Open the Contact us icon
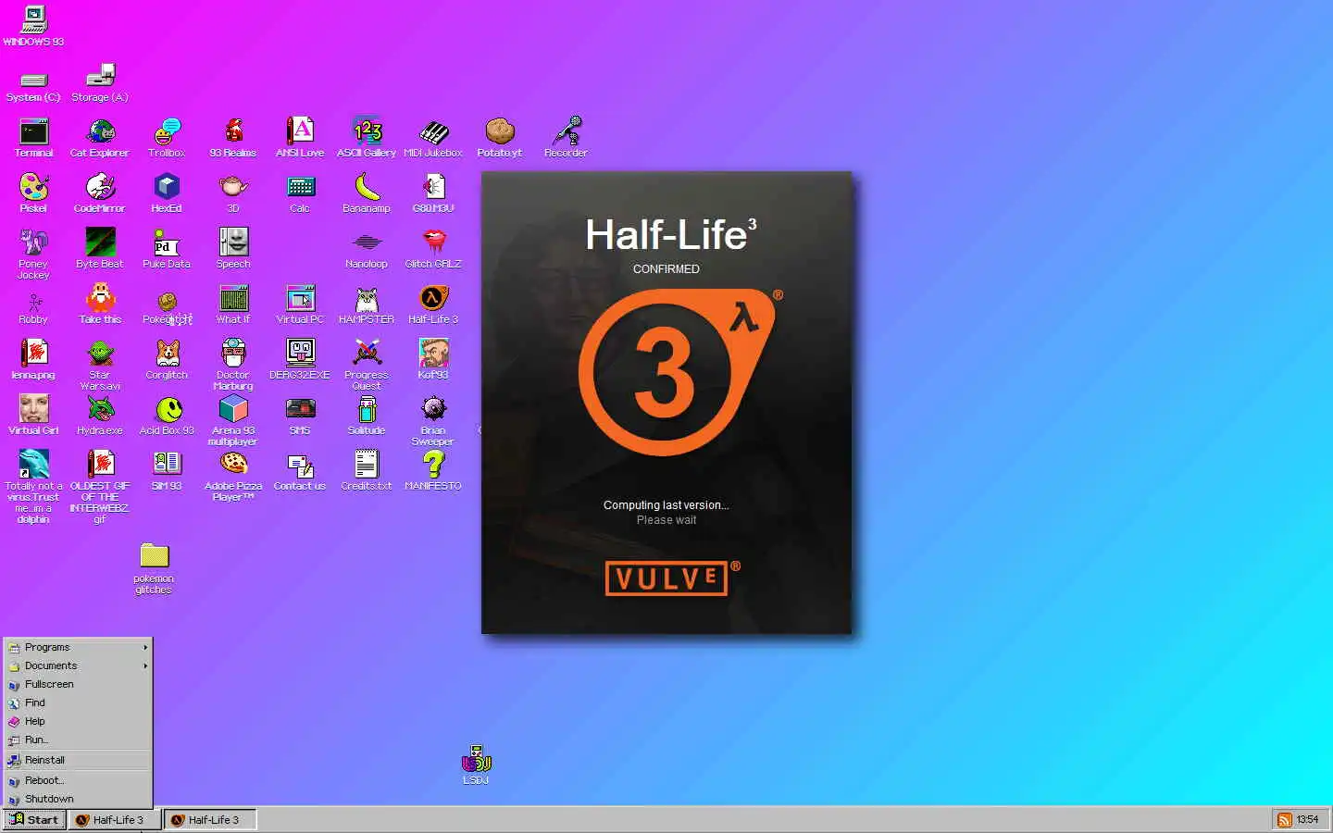Image resolution: width=1333 pixels, height=833 pixels. click(x=300, y=471)
